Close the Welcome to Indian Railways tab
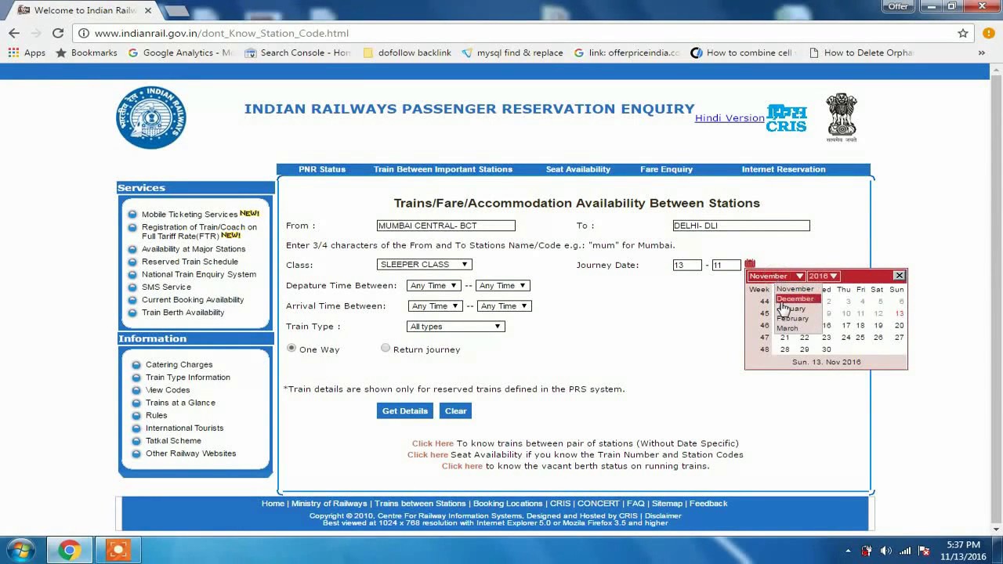Viewport: 1003px width, 564px height. tap(148, 10)
